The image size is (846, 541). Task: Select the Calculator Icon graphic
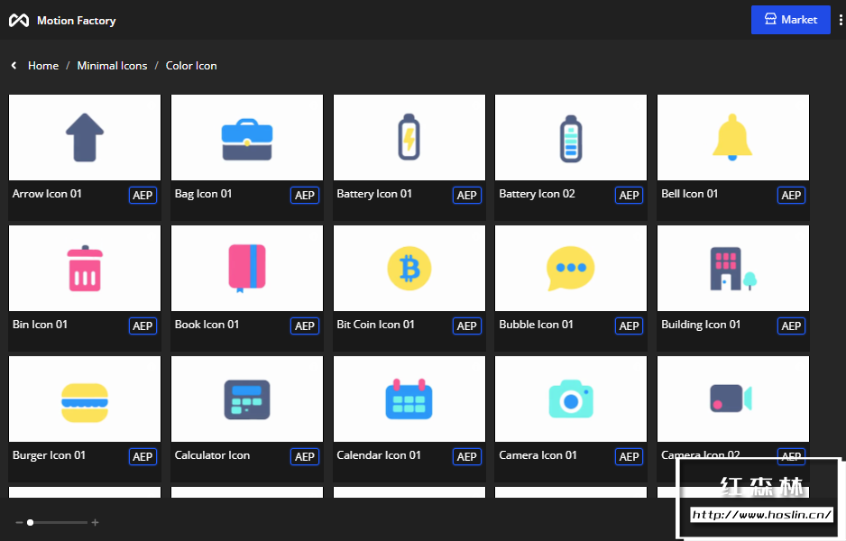(247, 399)
